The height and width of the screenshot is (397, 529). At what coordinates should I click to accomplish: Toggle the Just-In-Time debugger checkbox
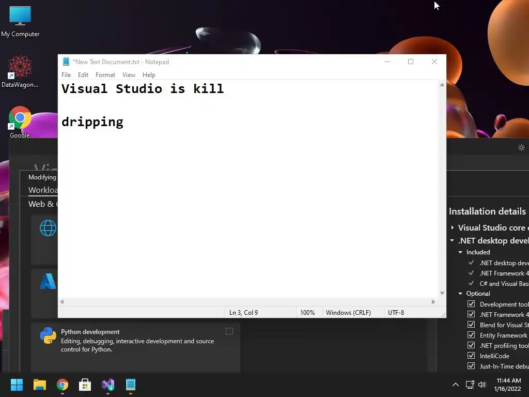click(471, 366)
